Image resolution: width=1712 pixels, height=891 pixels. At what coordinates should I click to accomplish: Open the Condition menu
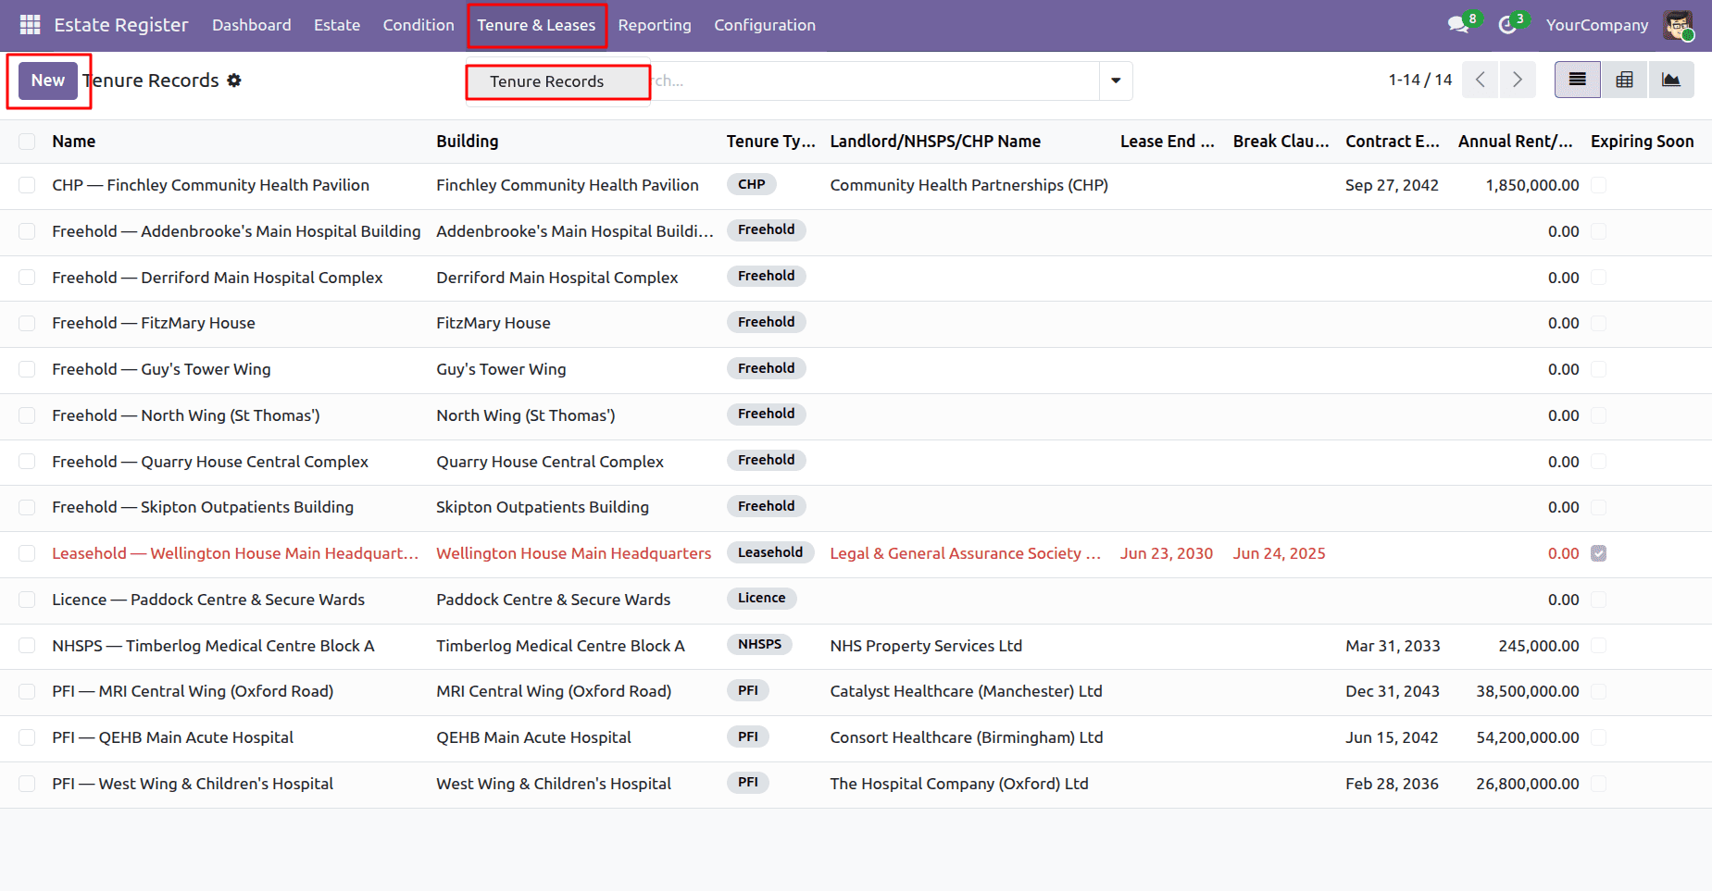(x=419, y=25)
